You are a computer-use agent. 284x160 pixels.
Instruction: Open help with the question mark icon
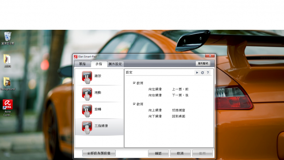click(208, 72)
